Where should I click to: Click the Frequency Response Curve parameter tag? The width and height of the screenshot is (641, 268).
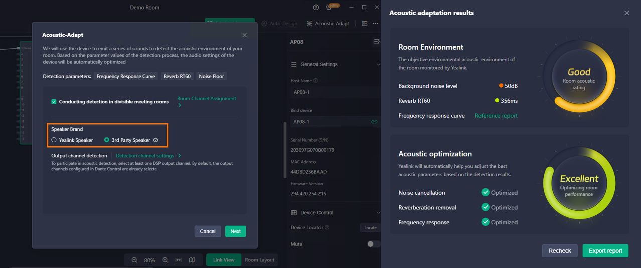point(126,76)
